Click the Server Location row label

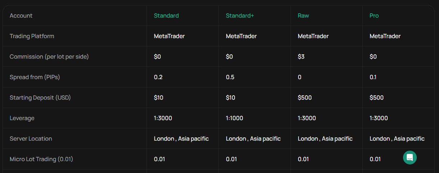(x=31, y=138)
